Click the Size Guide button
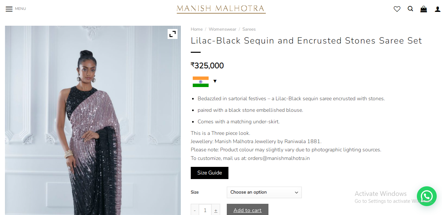This screenshot has height=215, width=442. pos(210,173)
